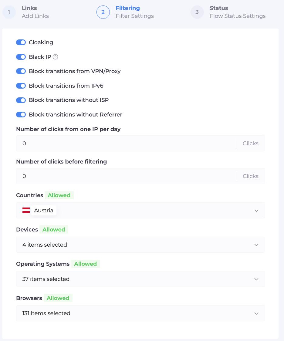Open the Browsers 131 items selected dropdown
Image resolution: width=284 pixels, height=341 pixels.
[x=140, y=313]
